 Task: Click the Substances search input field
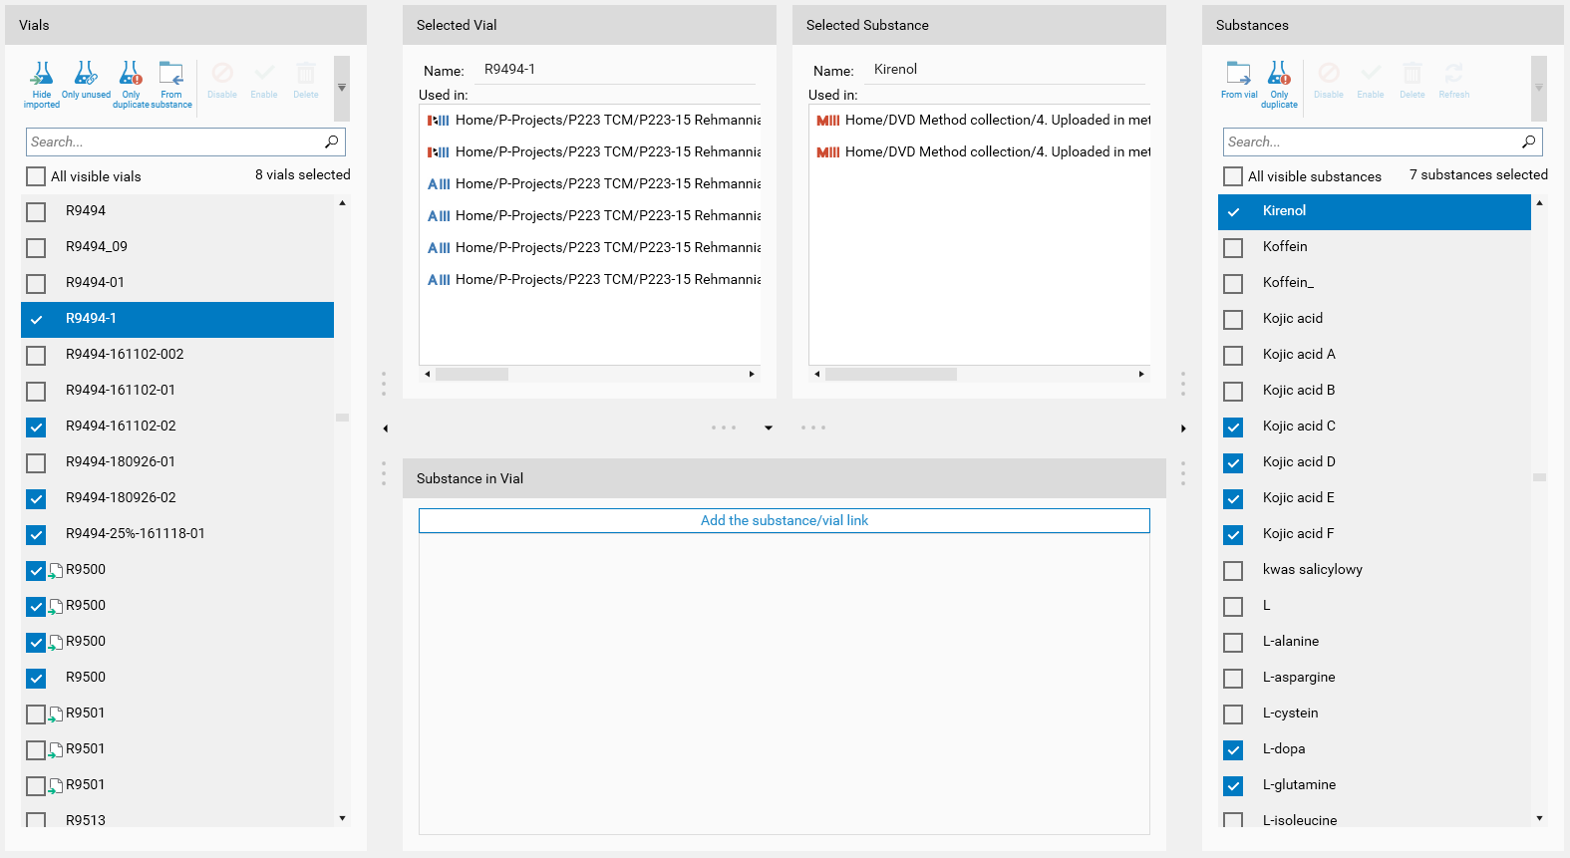[x=1370, y=143]
